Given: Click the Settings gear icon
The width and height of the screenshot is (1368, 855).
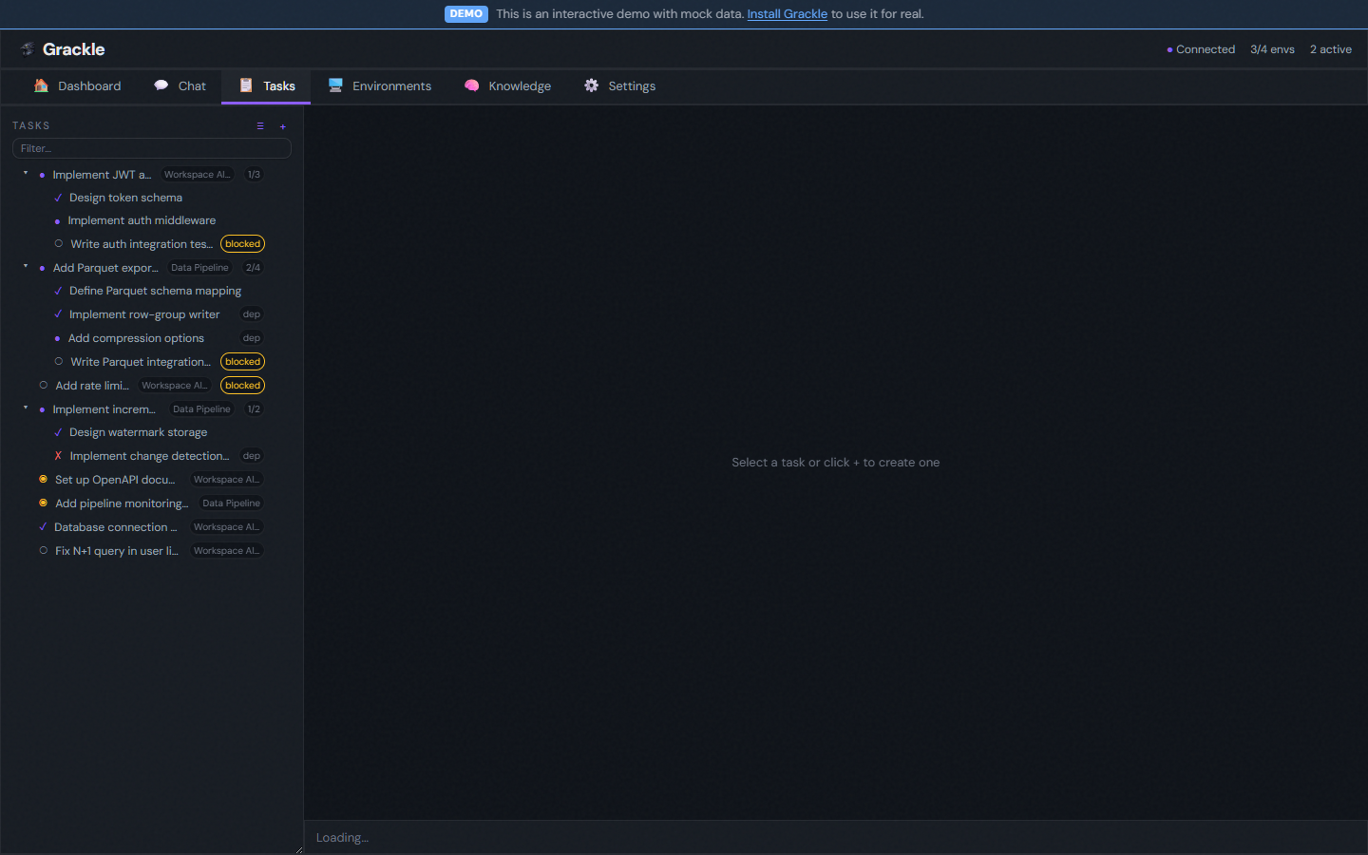Looking at the screenshot, I should click(x=590, y=85).
